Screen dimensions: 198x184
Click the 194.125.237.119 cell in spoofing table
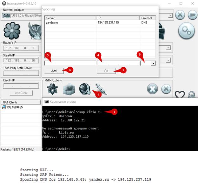[108, 23]
